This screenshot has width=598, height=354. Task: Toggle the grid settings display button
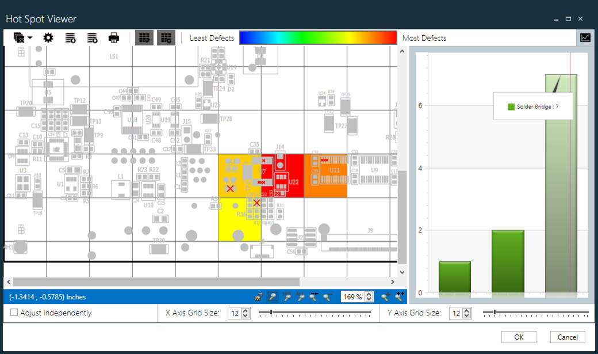point(166,37)
